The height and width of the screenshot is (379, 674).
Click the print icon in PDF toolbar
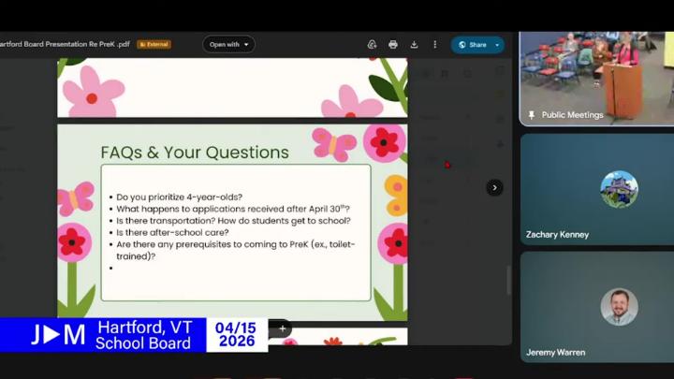[392, 44]
